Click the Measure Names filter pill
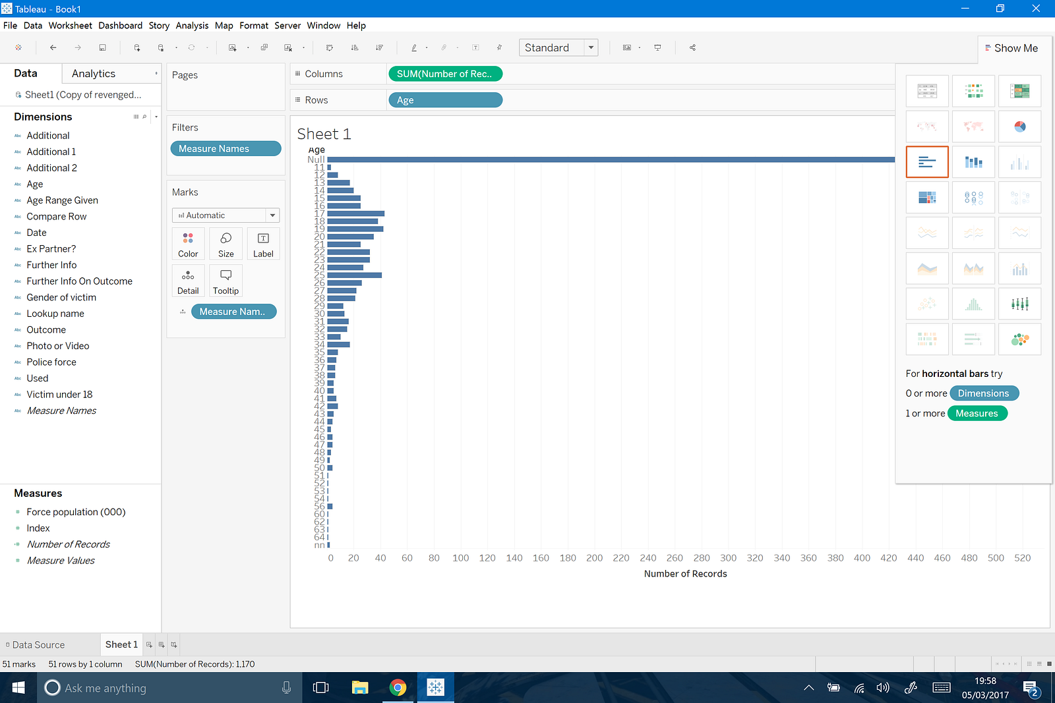 tap(226, 149)
